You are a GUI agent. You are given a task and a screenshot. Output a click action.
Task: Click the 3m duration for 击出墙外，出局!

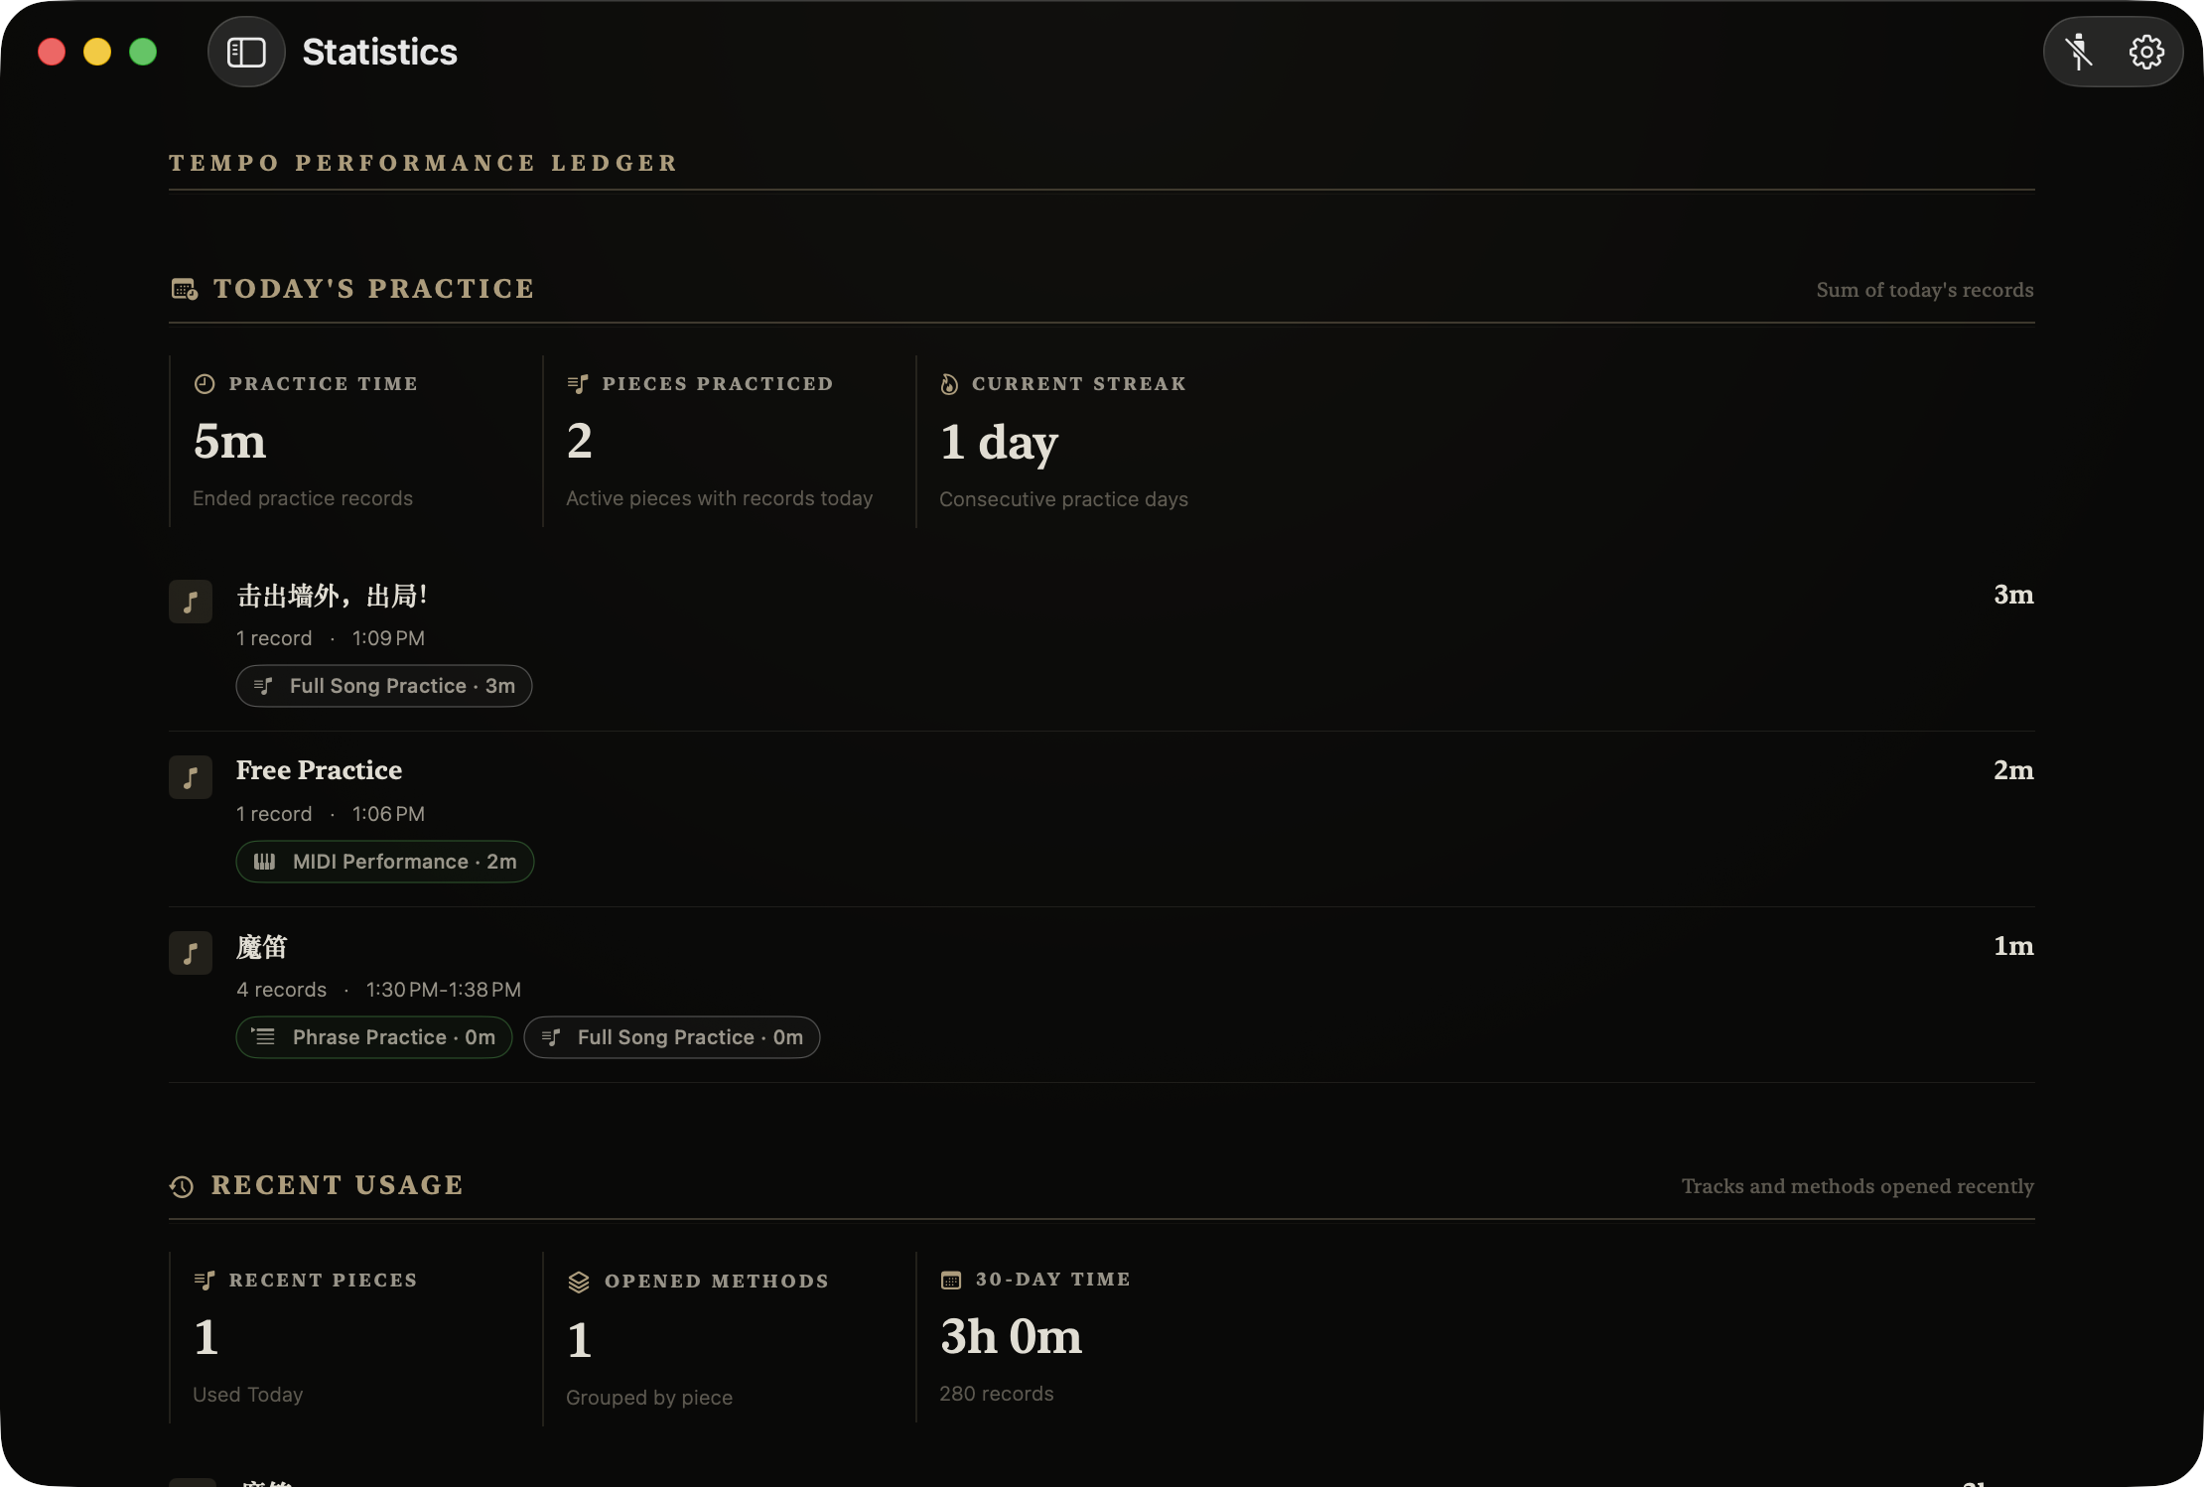[x=2013, y=595]
